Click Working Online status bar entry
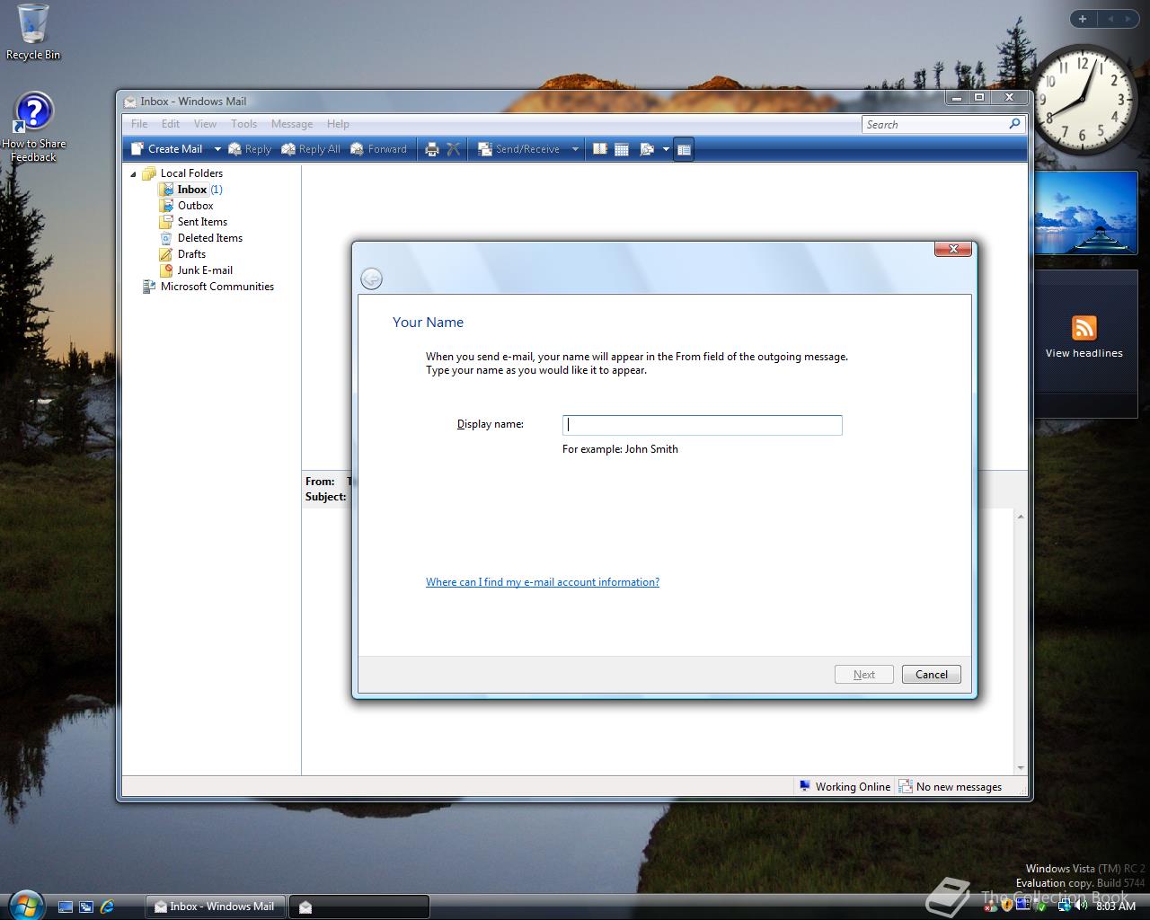1150x920 pixels. pyautogui.click(x=845, y=787)
